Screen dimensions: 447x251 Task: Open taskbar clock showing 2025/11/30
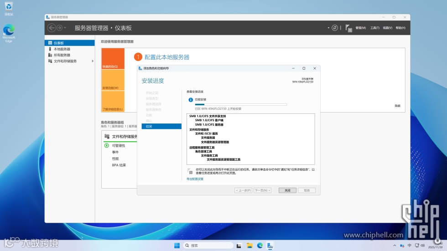pyautogui.click(x=435, y=246)
